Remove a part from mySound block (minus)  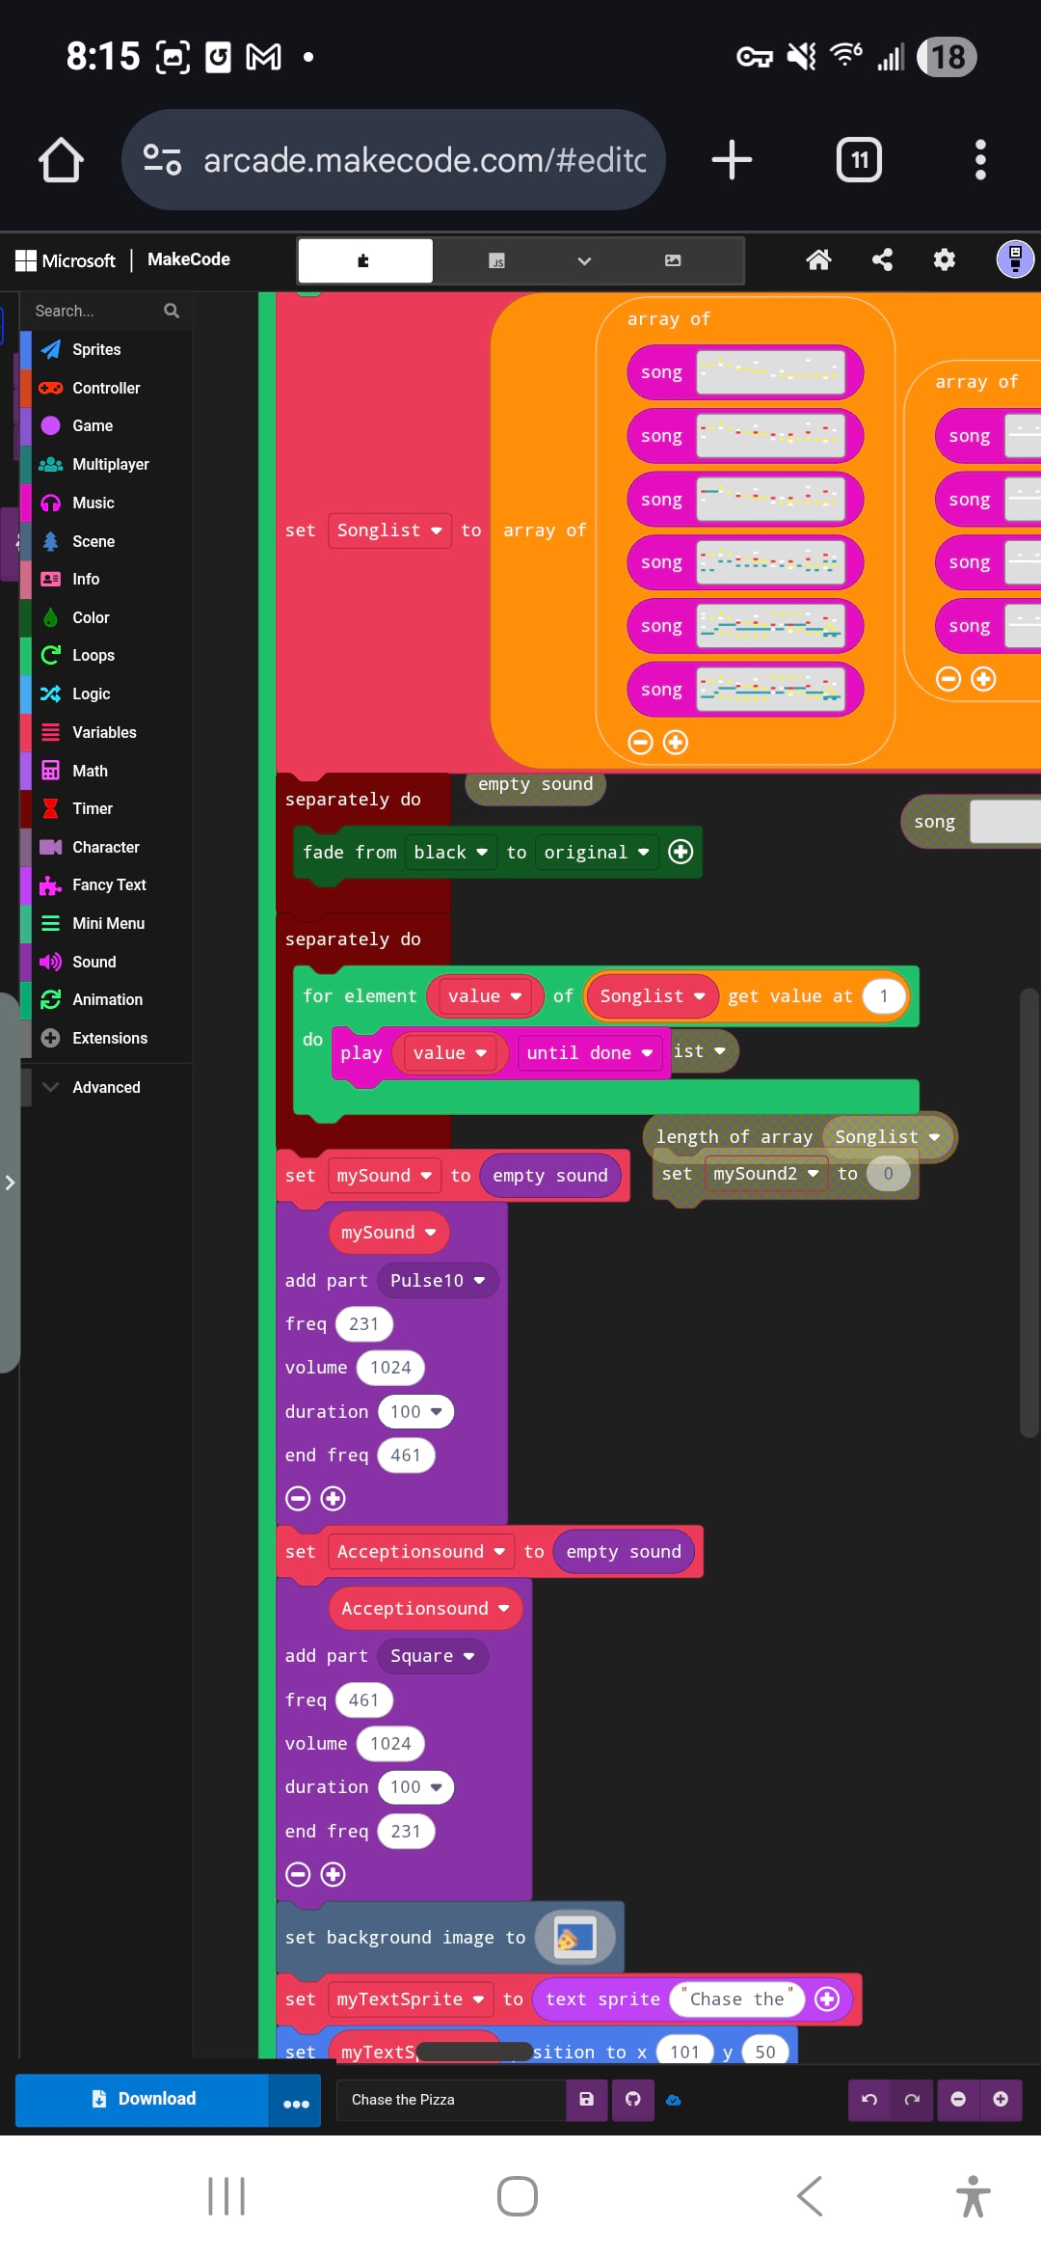(x=298, y=1498)
